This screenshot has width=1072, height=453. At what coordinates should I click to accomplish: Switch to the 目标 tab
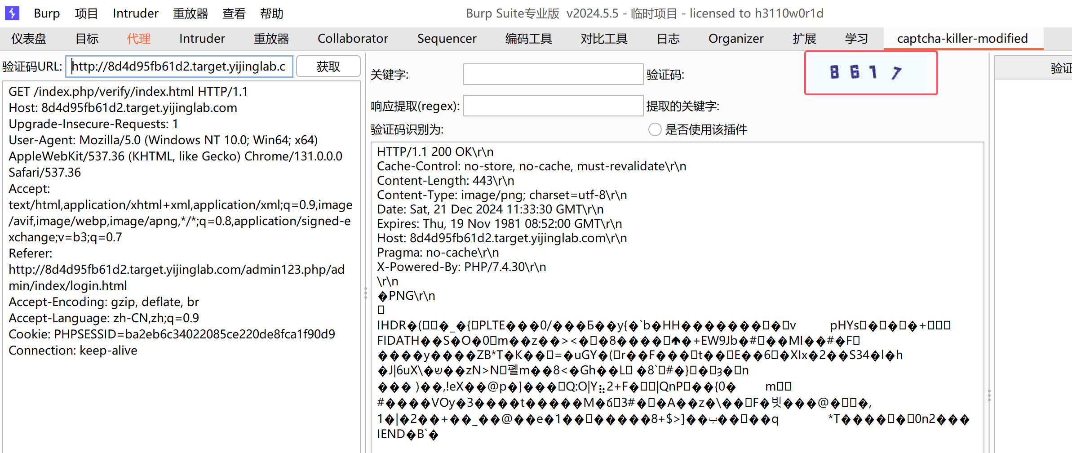click(x=87, y=39)
